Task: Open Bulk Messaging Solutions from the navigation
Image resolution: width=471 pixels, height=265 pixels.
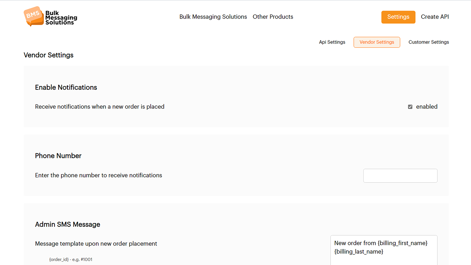Action: (x=213, y=17)
